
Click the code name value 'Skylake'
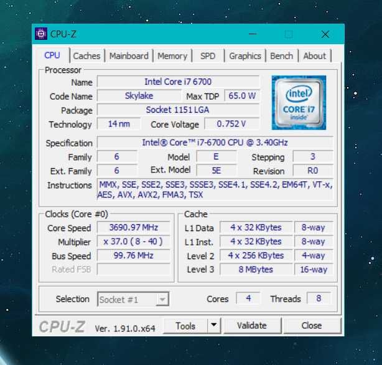139,96
